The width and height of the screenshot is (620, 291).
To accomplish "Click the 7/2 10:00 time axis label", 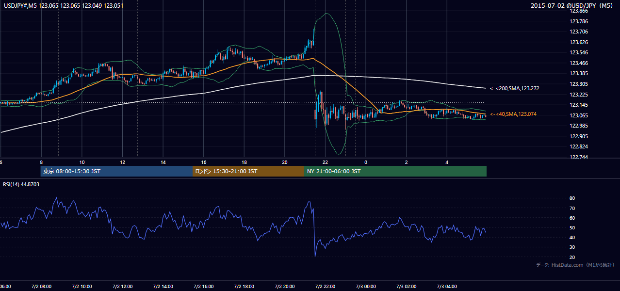I will [82, 287].
